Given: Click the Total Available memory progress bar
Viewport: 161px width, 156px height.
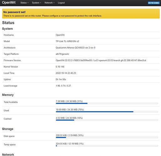Looking at the screenshot, I should [x=107, y=103].
